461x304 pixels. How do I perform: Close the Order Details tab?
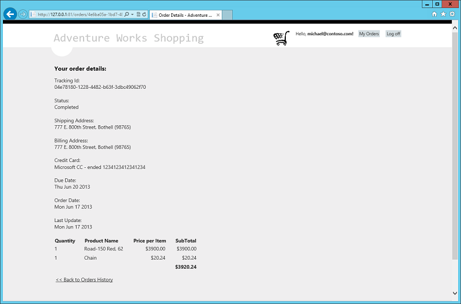pyautogui.click(x=218, y=15)
